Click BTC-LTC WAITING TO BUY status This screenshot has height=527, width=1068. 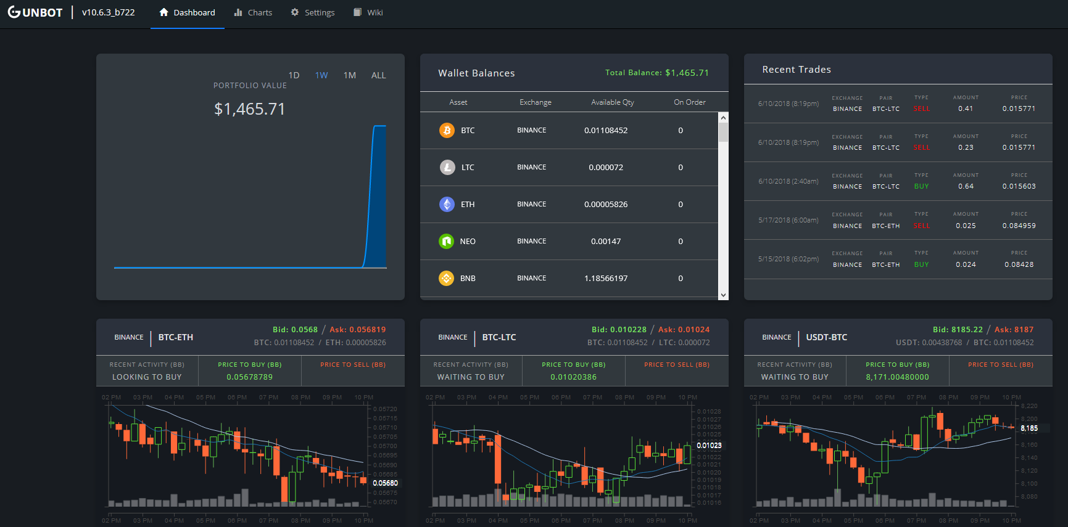471,377
